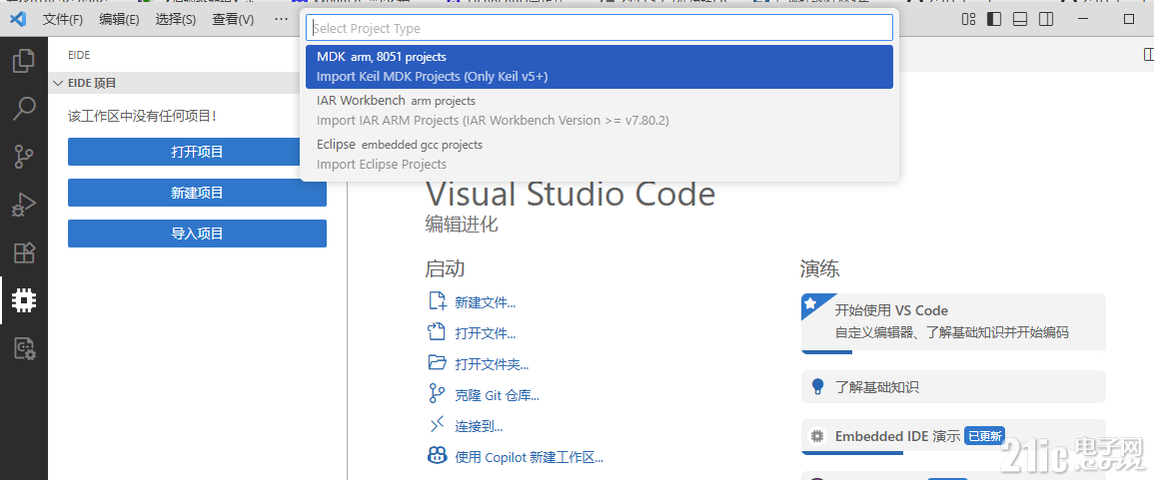The height and width of the screenshot is (480, 1154).
Task: Click the open folder icon under 启动
Action: pyautogui.click(x=438, y=363)
